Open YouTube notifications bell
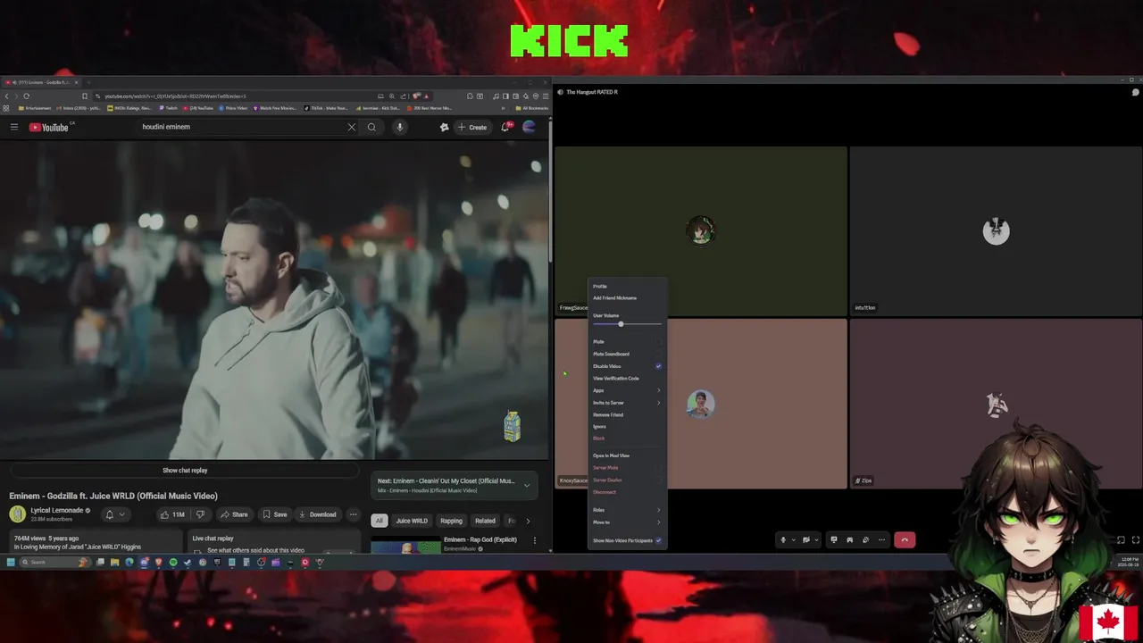This screenshot has height=643, width=1143. point(505,127)
